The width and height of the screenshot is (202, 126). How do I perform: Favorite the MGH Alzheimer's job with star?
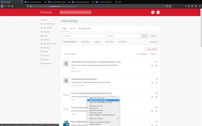tap(152, 66)
